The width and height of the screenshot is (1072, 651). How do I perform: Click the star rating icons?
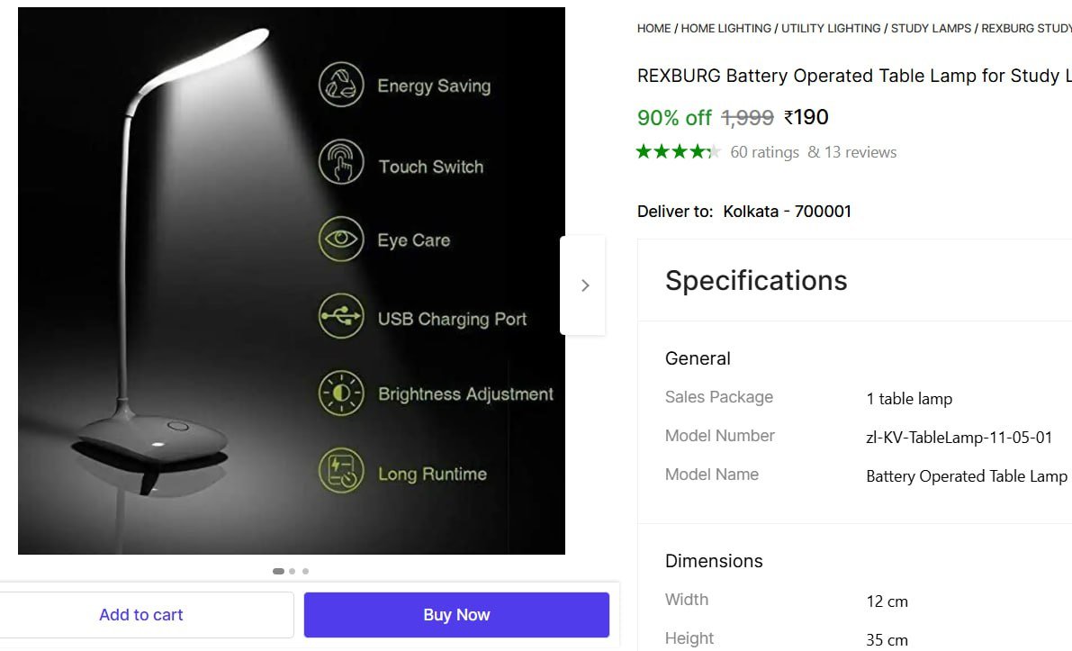678,151
